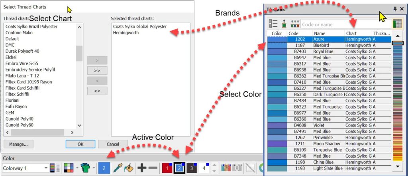Click the greyed cross-hatched thread icon
Screen dimensions: 408x176
[237, 168]
